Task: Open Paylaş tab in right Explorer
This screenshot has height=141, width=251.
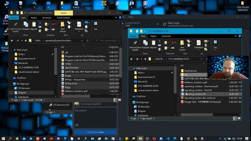Action: [x=153, y=36]
